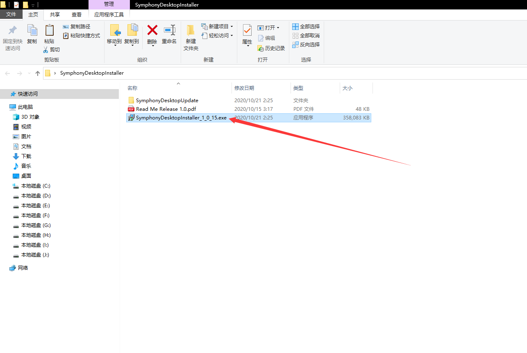Open the New item (新建项目) dropdown
Viewport: 527px width, 353px height.
217,27
